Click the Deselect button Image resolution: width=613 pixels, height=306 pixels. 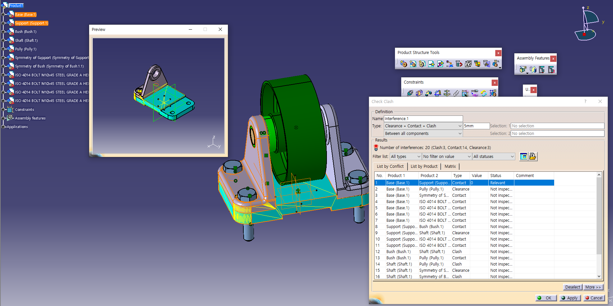[573, 287]
